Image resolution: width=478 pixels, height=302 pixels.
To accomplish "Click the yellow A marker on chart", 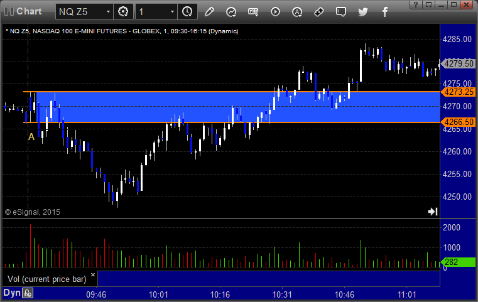I will (x=31, y=137).
